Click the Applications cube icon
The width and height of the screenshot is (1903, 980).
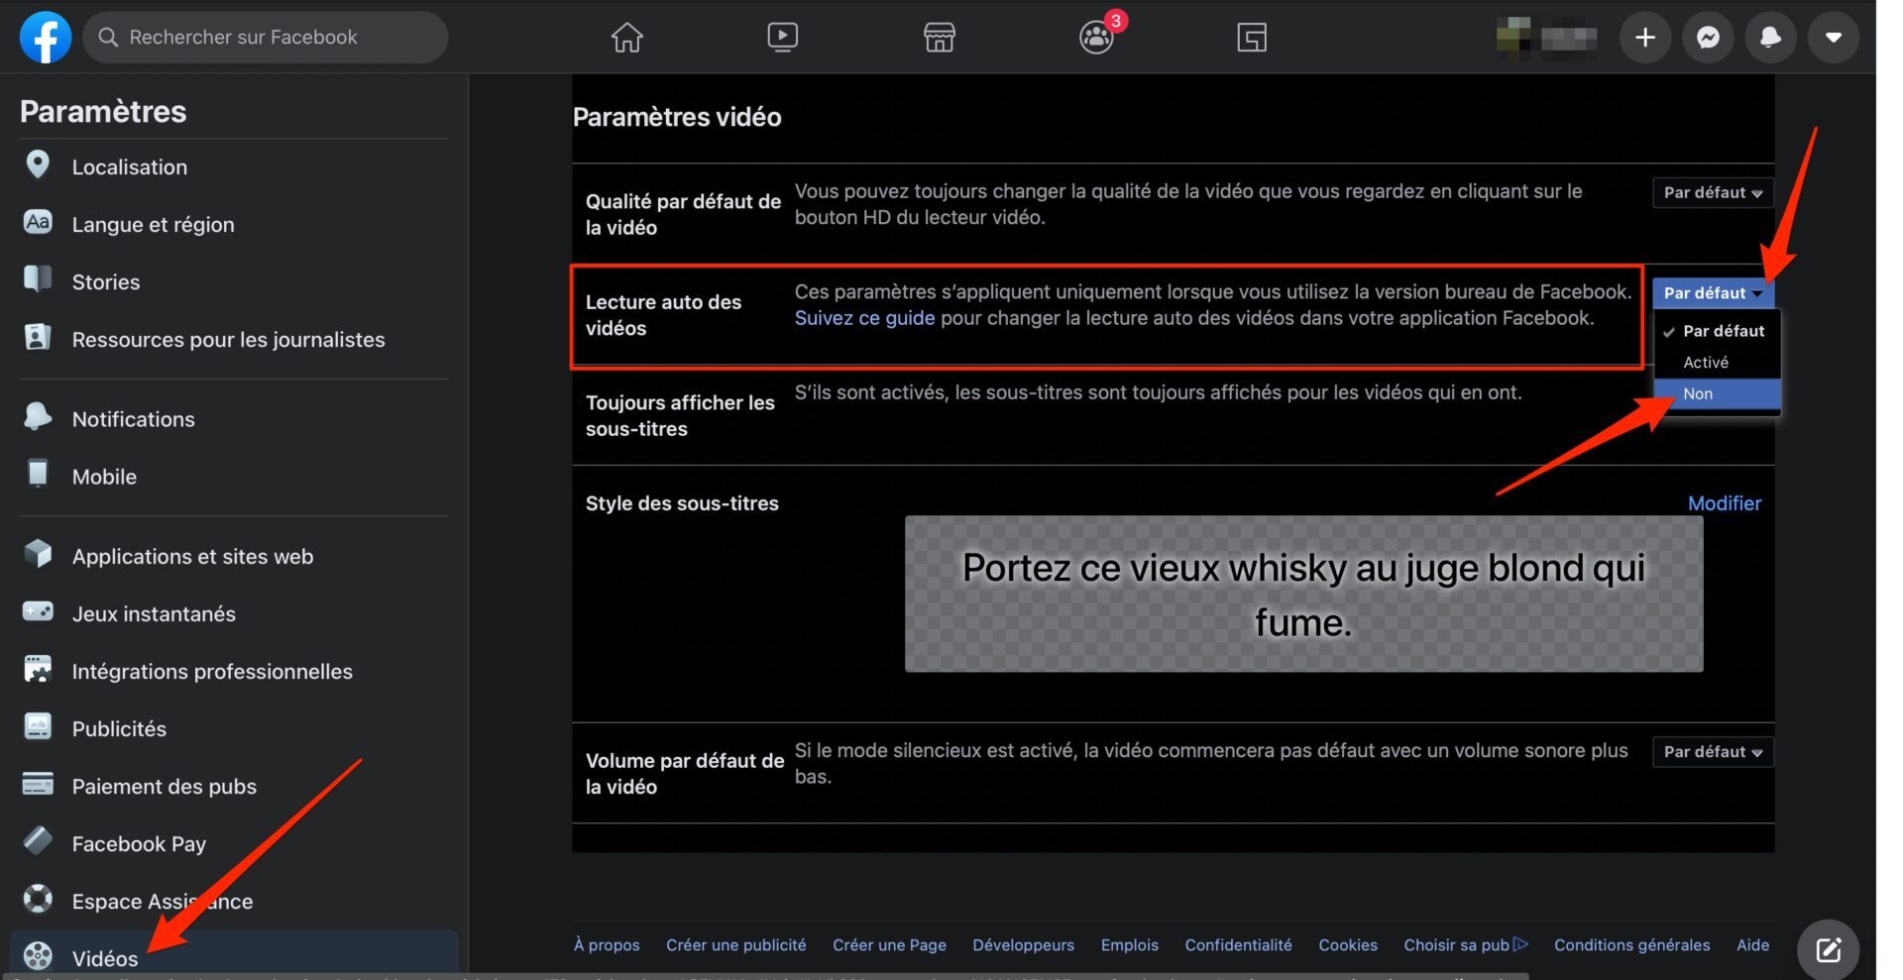point(38,554)
